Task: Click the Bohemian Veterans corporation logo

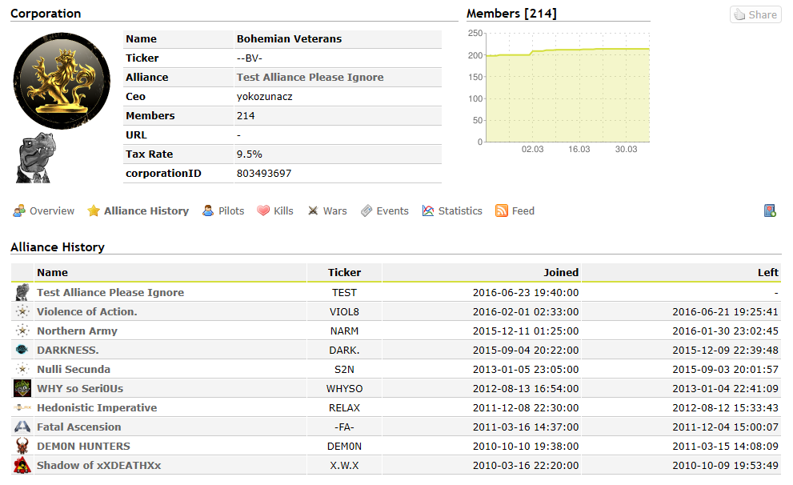Action: 61,80
